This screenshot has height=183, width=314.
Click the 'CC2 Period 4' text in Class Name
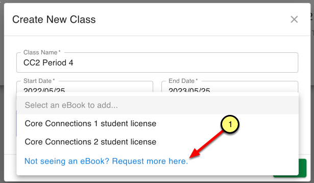(49, 63)
